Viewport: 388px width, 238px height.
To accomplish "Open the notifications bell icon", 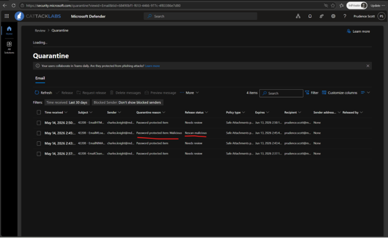I will pos(310,16).
